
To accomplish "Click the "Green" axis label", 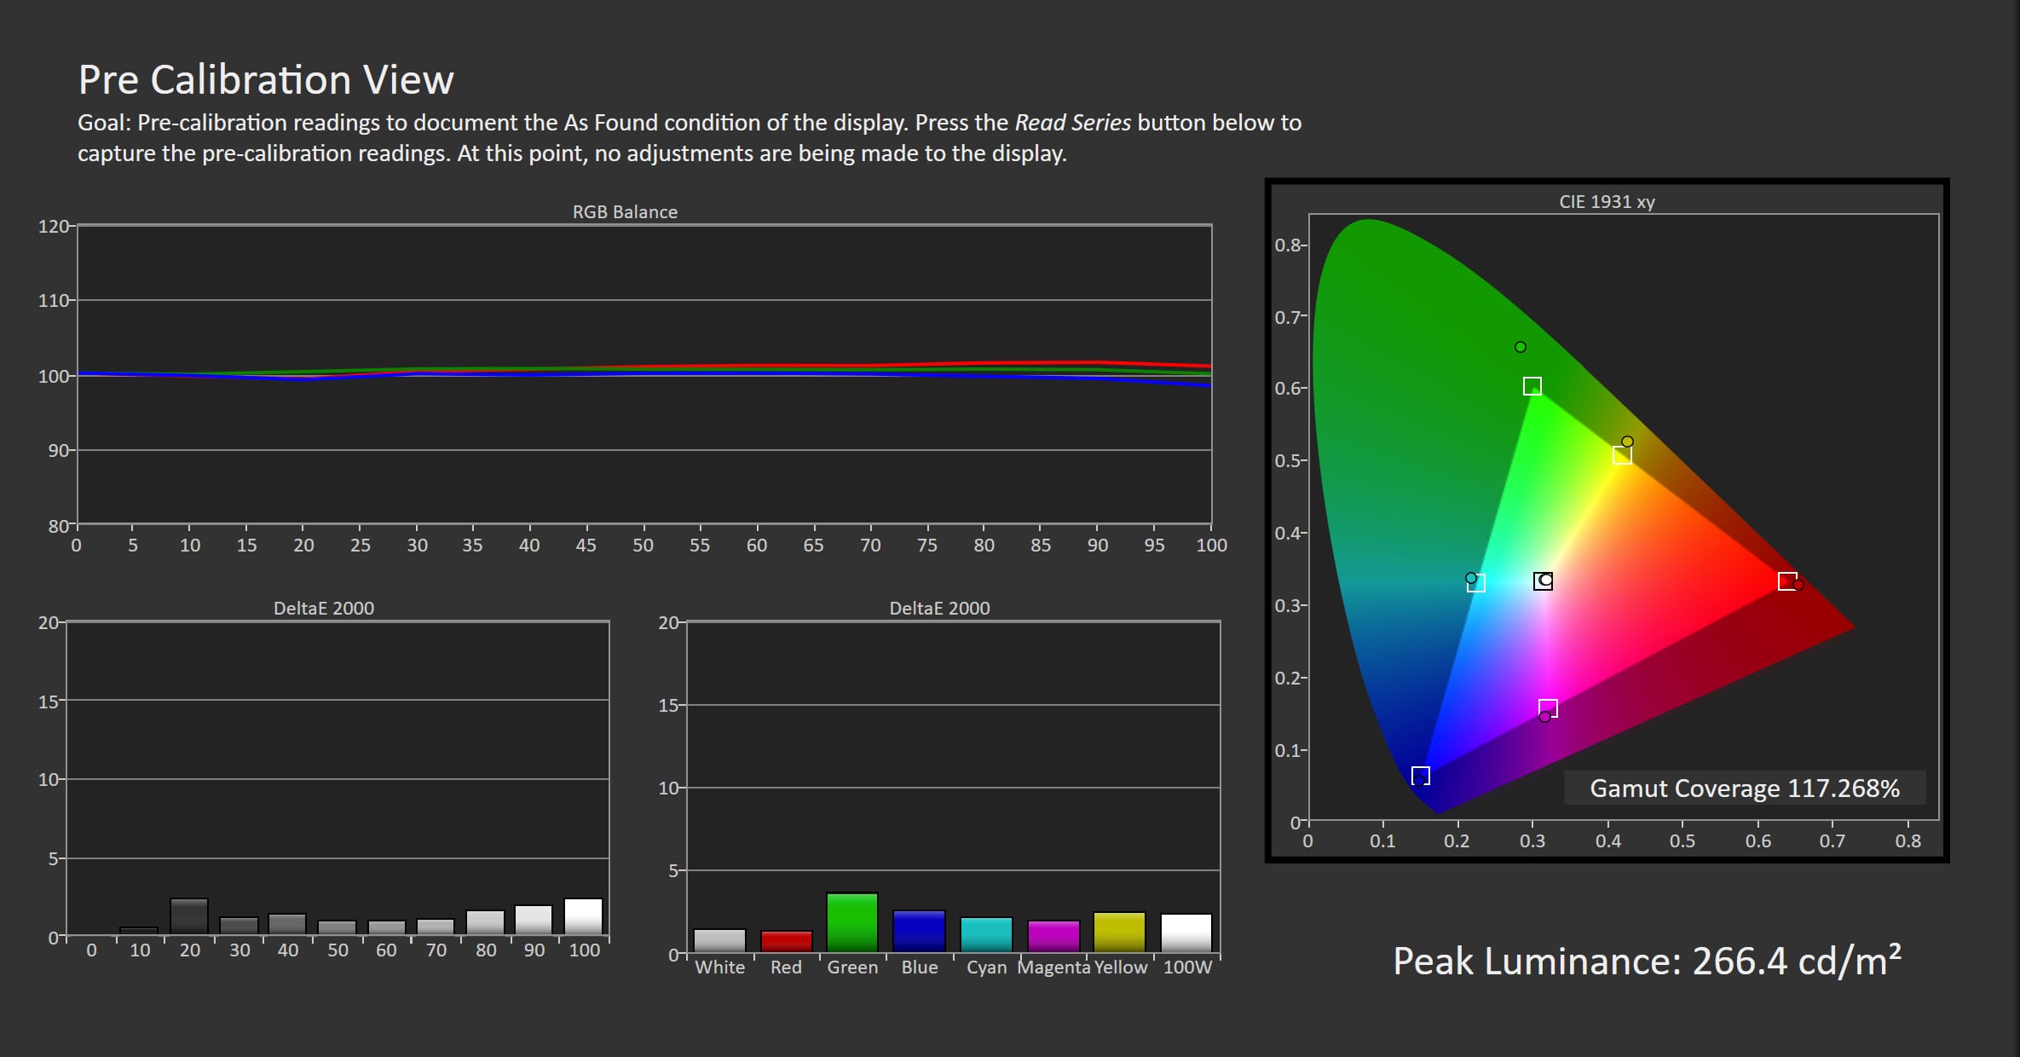I will [x=852, y=967].
